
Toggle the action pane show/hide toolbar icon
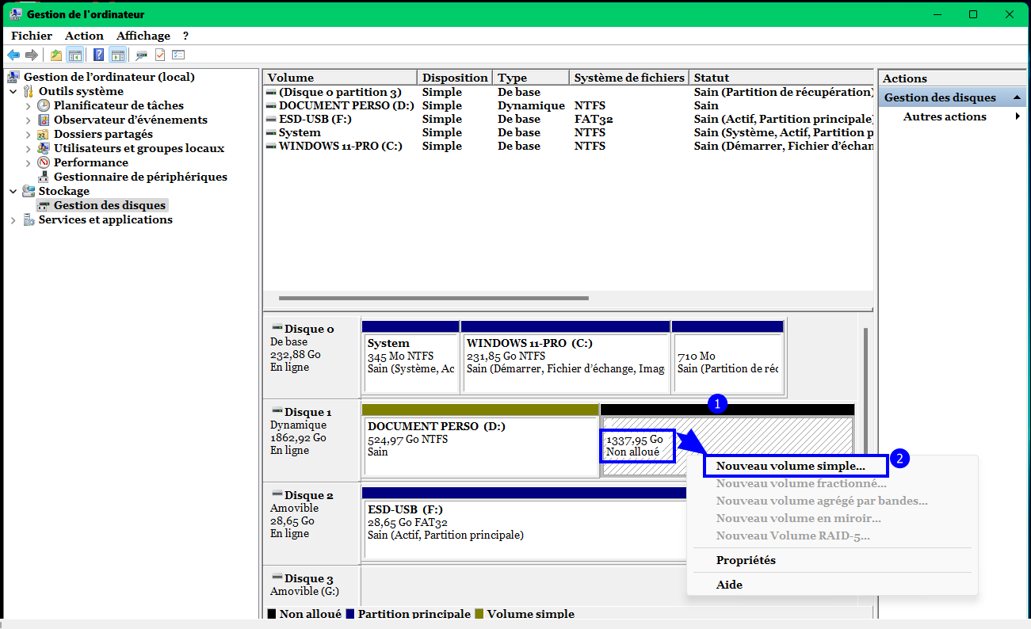118,55
